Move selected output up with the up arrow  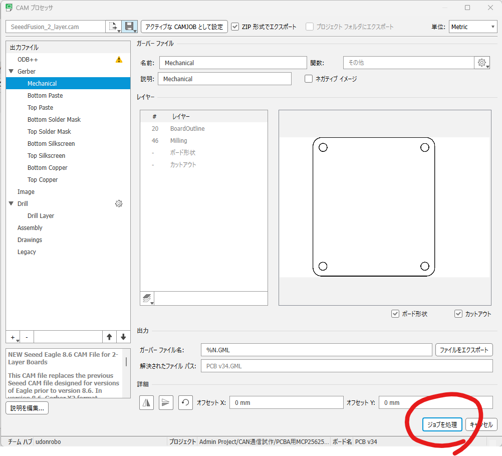pyautogui.click(x=109, y=337)
